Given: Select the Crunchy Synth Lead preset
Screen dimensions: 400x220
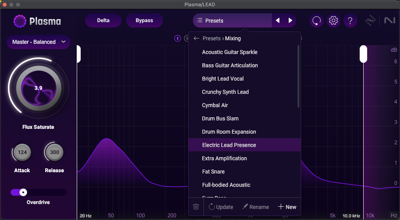Looking at the screenshot, I should [244, 92].
